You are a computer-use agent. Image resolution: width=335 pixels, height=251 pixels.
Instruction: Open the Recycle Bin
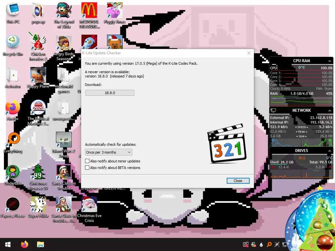click(13, 46)
